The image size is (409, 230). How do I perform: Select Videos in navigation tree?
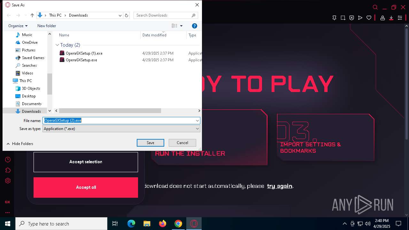click(27, 73)
